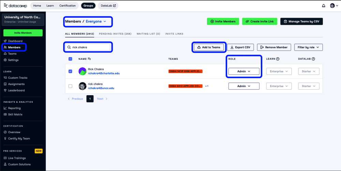This screenshot has height=171, width=341.
Task: Open the Filter by role dropdown
Action: pyautogui.click(x=308, y=47)
